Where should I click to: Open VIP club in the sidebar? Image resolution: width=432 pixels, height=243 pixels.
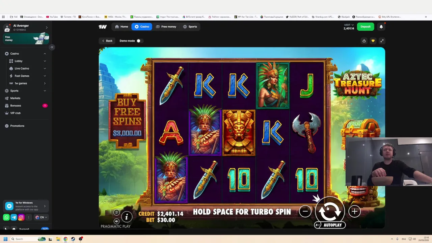coord(26,113)
